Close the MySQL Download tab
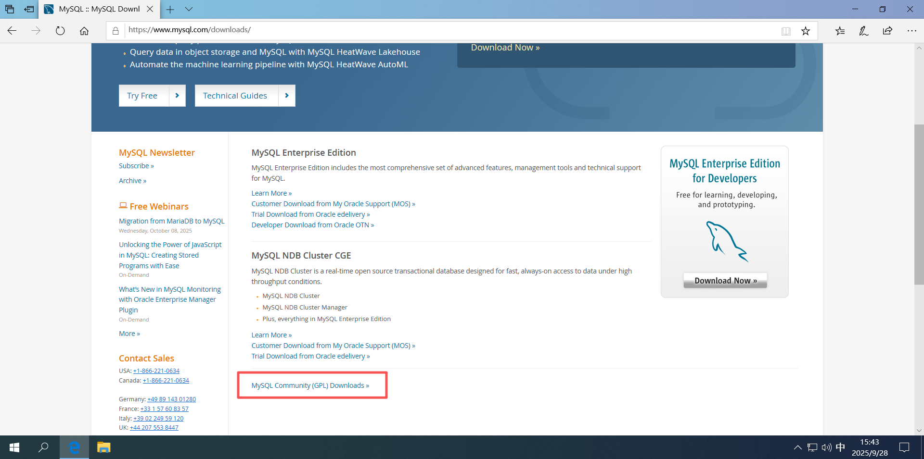The height and width of the screenshot is (459, 924). tap(150, 9)
